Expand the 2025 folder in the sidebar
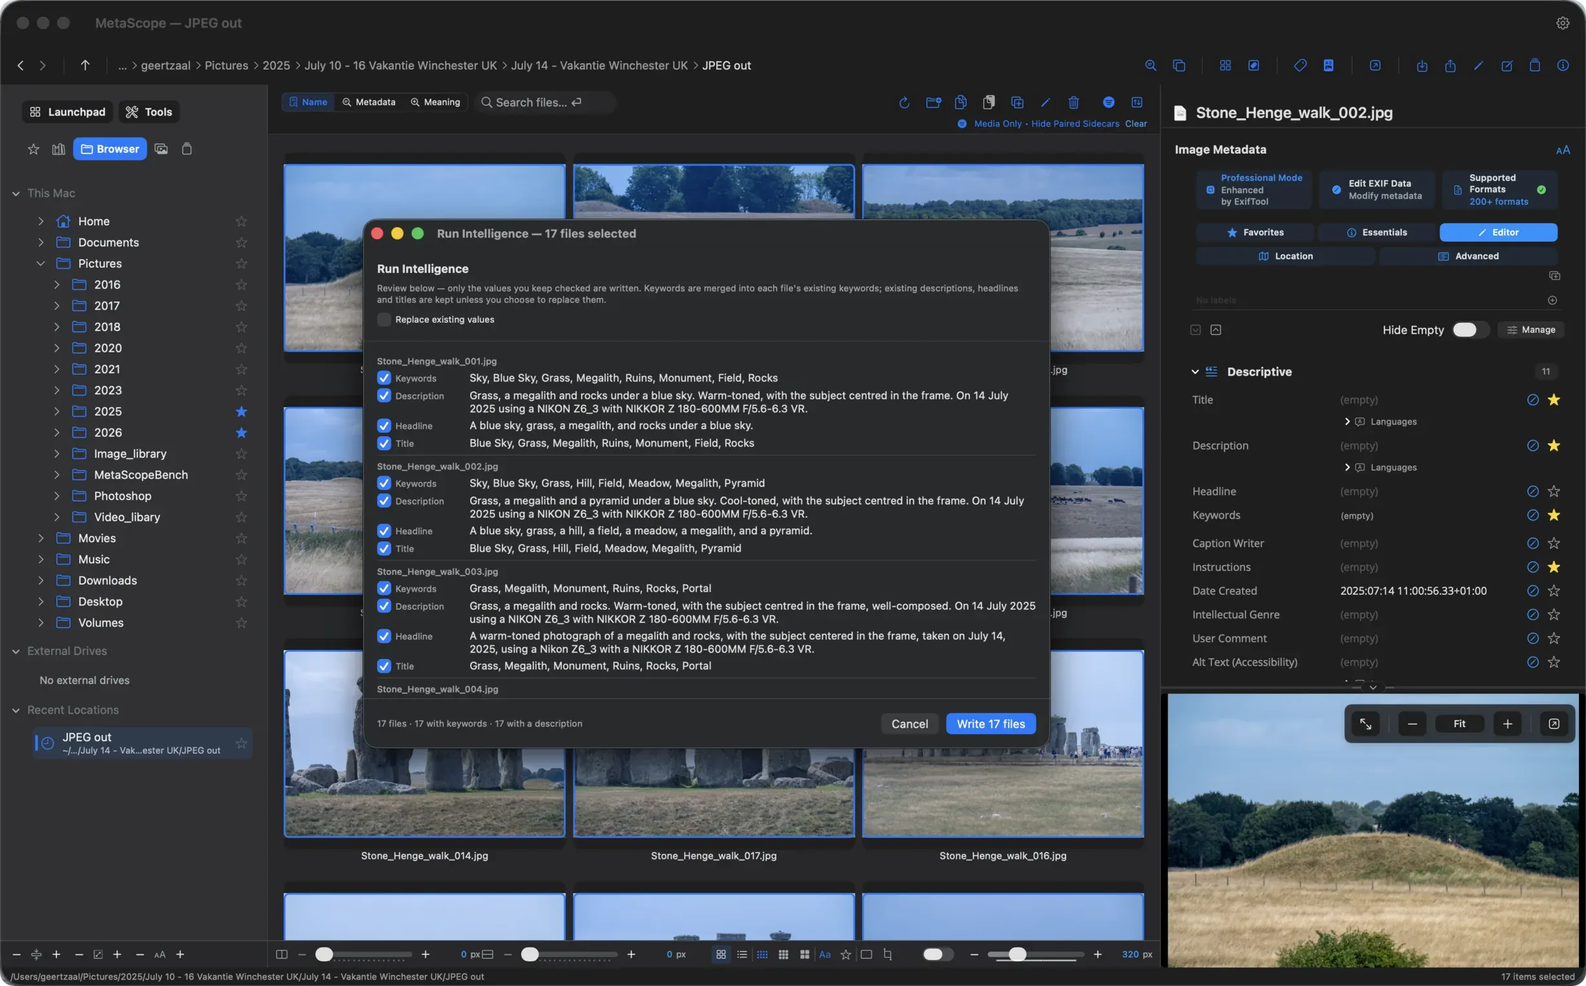The image size is (1586, 986). 57,412
